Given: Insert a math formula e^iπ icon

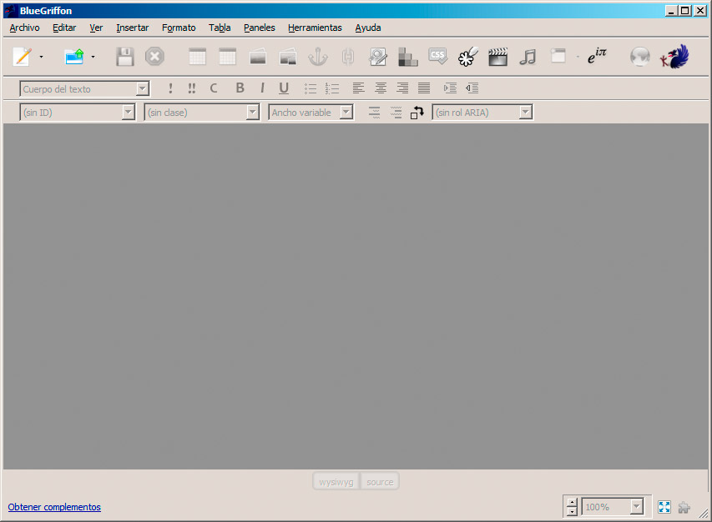Looking at the screenshot, I should 597,56.
